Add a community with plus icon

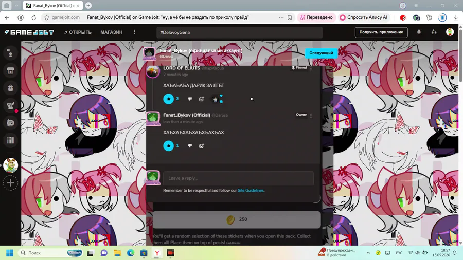point(11,183)
